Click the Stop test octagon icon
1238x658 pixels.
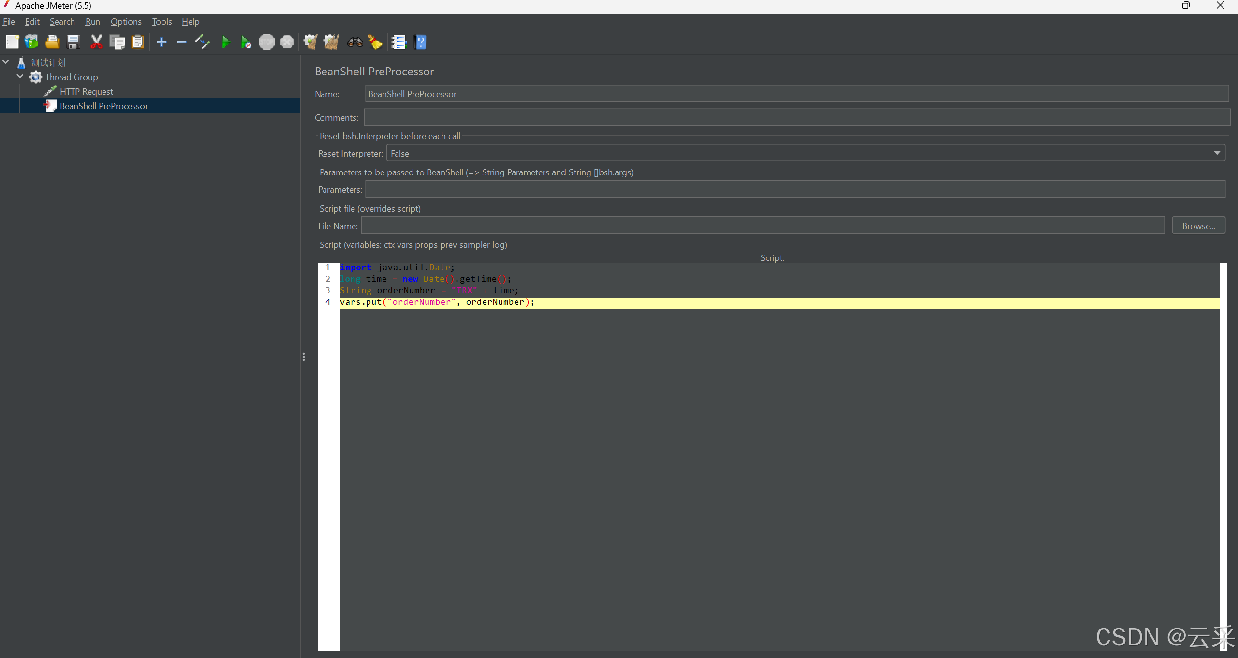pyautogui.click(x=266, y=42)
